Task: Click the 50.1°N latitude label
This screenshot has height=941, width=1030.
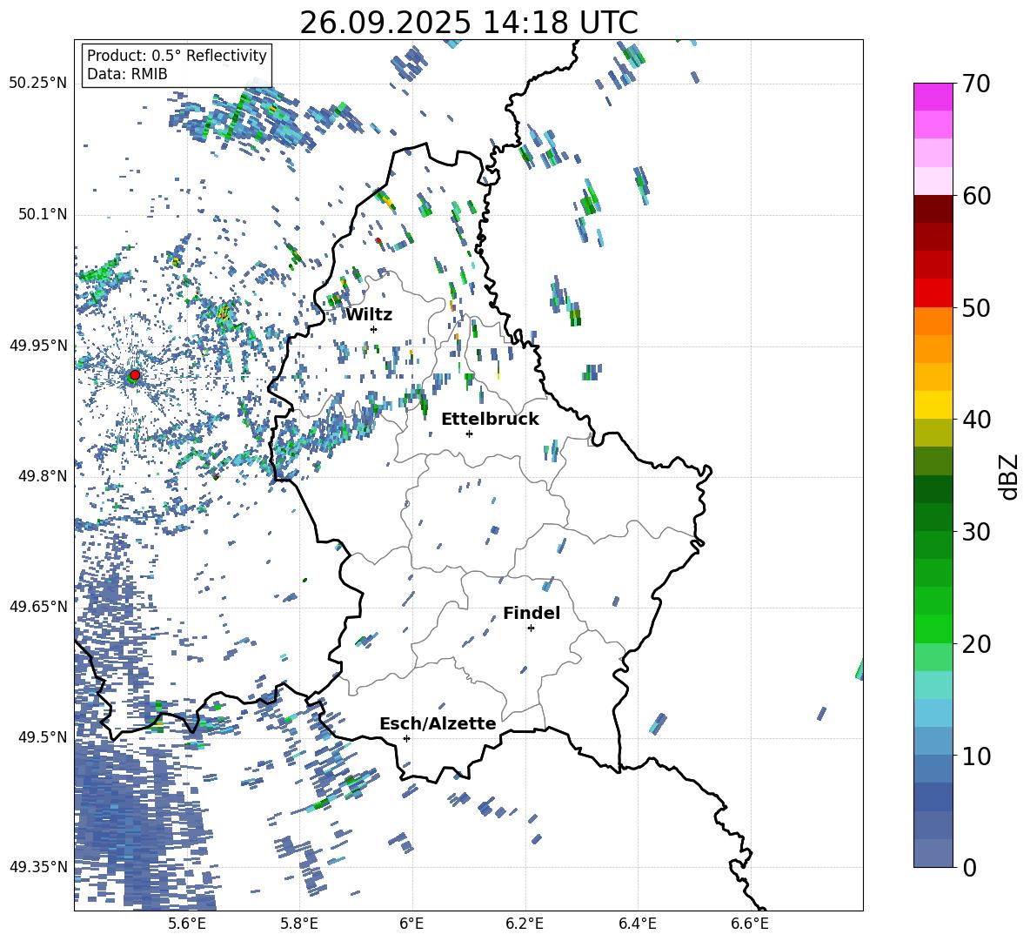Action: [43, 214]
